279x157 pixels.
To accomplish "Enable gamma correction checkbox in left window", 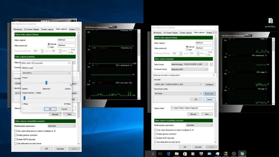I will (x=16, y=135).
